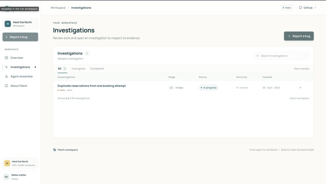Image resolution: width=326 pixels, height=184 pixels.
Task: Select the All tab
Action: point(62,69)
